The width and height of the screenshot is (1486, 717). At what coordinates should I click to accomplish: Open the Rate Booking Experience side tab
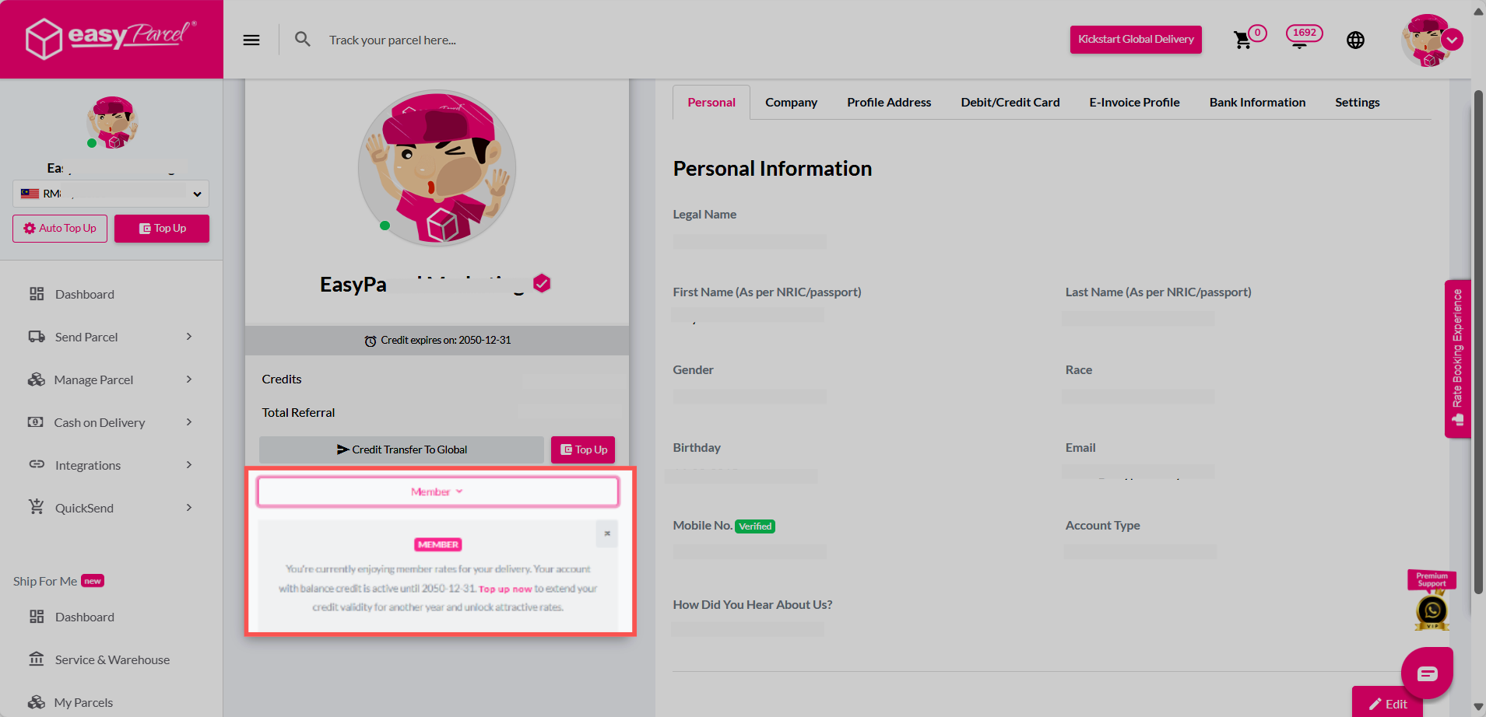pos(1457,358)
